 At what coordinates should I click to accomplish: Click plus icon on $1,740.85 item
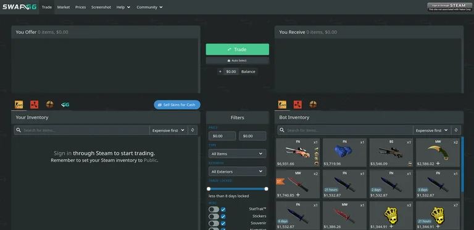[297, 195]
